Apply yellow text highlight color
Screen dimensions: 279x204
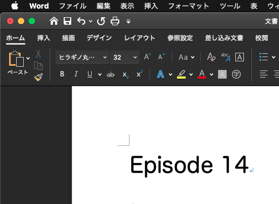(181, 74)
